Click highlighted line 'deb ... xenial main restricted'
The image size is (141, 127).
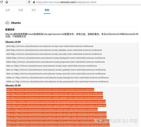(x=50, y=90)
